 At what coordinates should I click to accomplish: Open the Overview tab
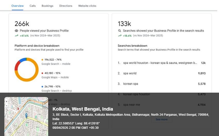click(18, 6)
